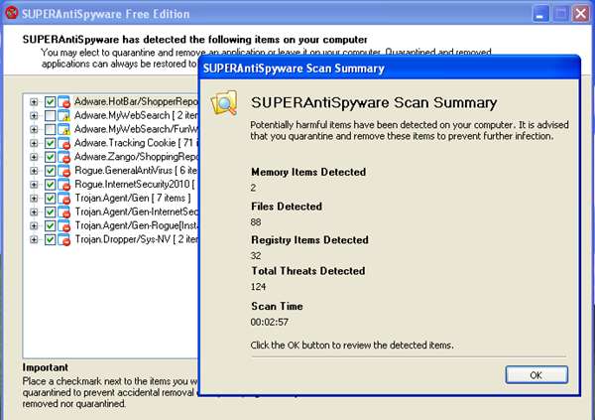595x420 pixels.
Task: Click the threat icon beside Adware.Zango/ShoppingReports
Action: 64,157
